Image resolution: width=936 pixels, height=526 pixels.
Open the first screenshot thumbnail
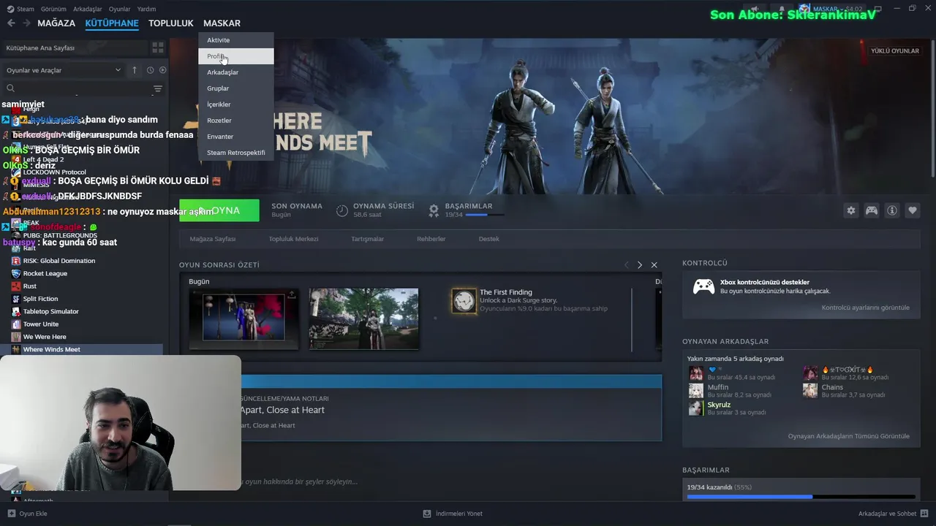pos(244,318)
